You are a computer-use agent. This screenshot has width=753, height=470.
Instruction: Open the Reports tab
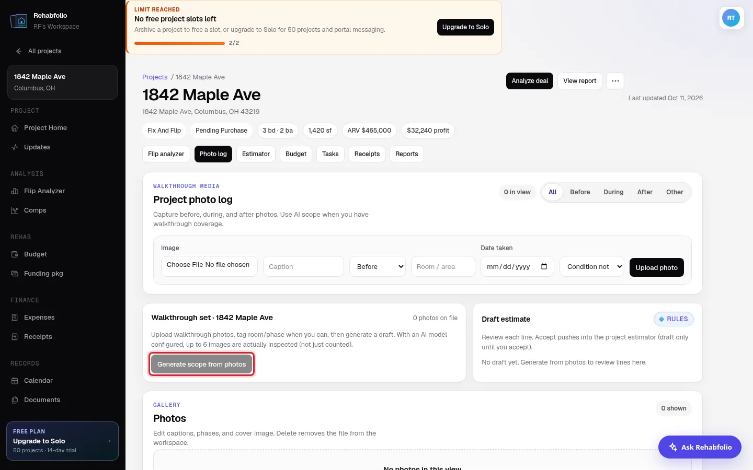407,154
